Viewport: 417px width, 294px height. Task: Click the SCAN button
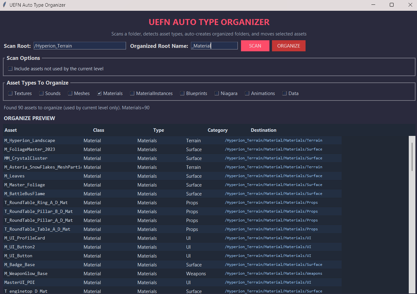(255, 46)
